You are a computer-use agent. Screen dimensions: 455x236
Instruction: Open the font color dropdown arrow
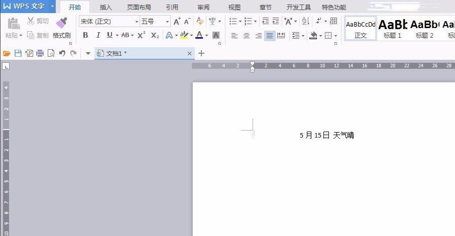(206, 36)
